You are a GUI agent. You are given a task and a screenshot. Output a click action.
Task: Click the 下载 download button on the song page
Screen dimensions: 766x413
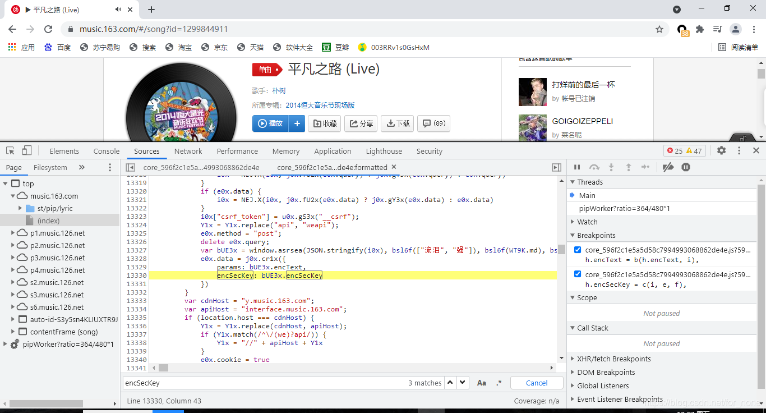pyautogui.click(x=397, y=123)
